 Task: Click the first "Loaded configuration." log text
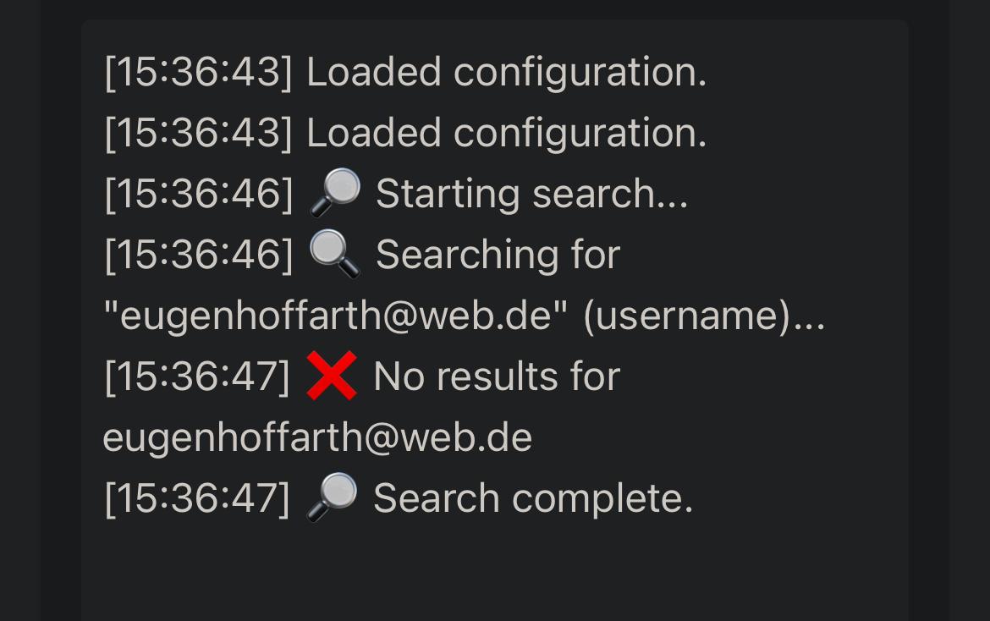click(x=506, y=72)
